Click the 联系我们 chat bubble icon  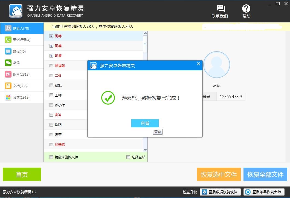click(221, 8)
